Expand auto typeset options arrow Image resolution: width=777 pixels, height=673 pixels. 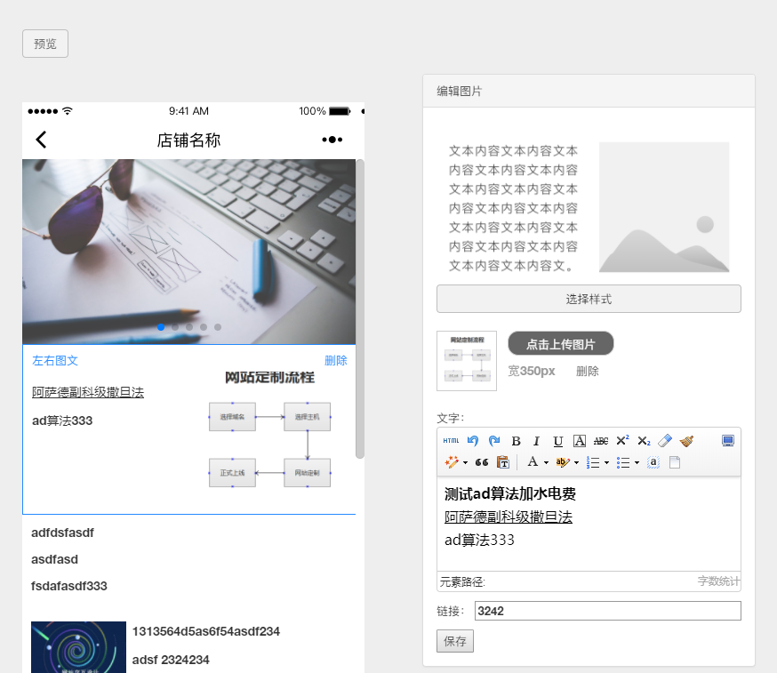pyautogui.click(x=465, y=463)
